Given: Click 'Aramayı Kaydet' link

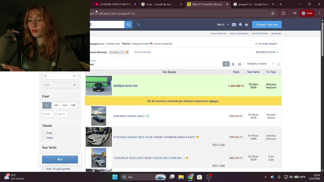Looking at the screenshot, I should click(x=266, y=44).
